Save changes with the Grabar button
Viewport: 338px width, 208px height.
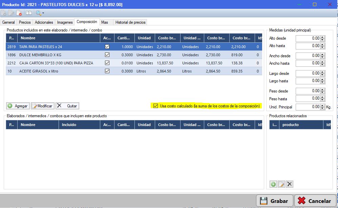point(274,201)
